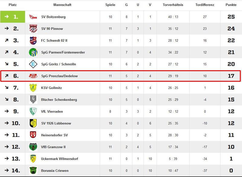Click the SpG Göritz / Schmölln emblem

33,64
